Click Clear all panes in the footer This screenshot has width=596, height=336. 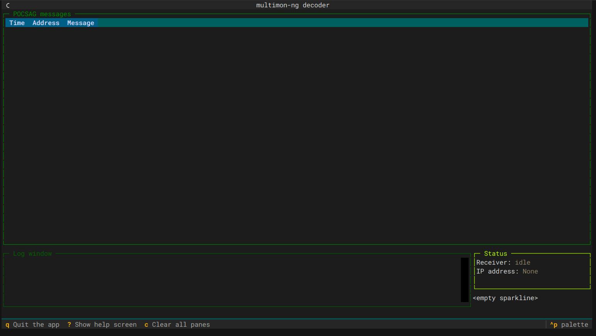click(x=181, y=324)
